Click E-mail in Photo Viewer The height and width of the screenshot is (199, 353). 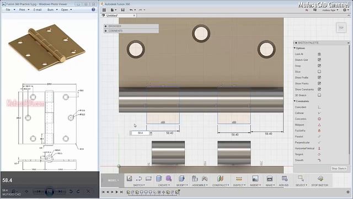(38, 10)
